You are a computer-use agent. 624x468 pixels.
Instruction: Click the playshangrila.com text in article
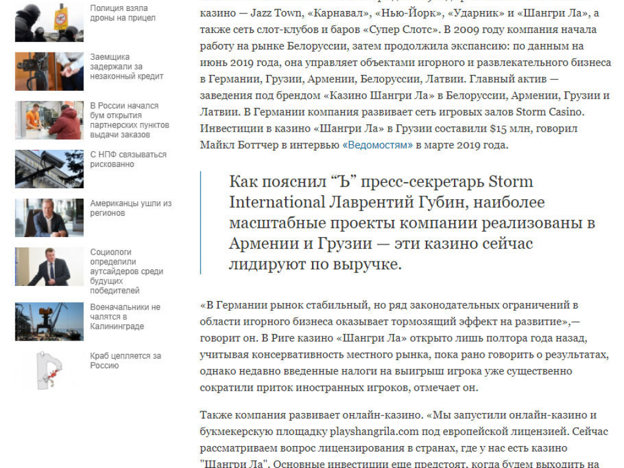click(x=378, y=432)
